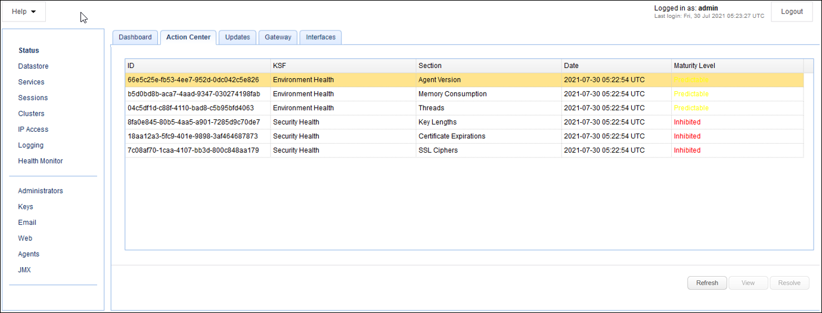
Task: Open Email settings in the sidebar
Action: point(27,222)
